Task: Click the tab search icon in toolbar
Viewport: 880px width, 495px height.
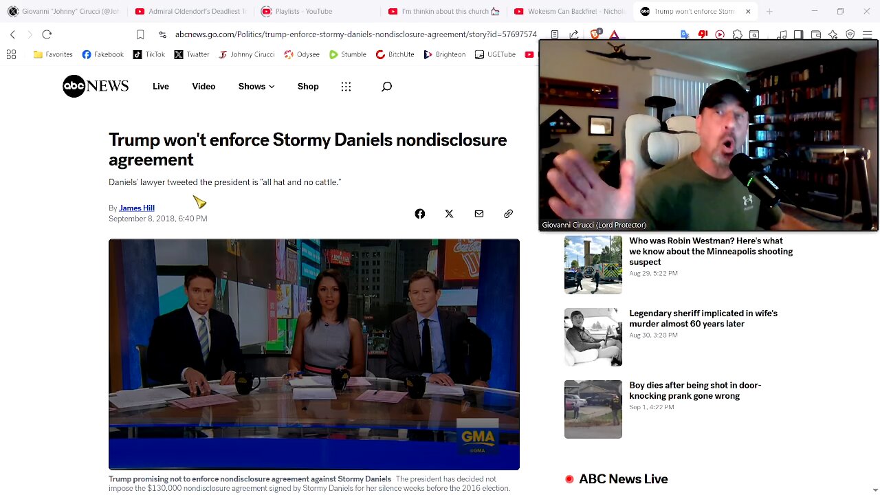Action: click(x=754, y=34)
